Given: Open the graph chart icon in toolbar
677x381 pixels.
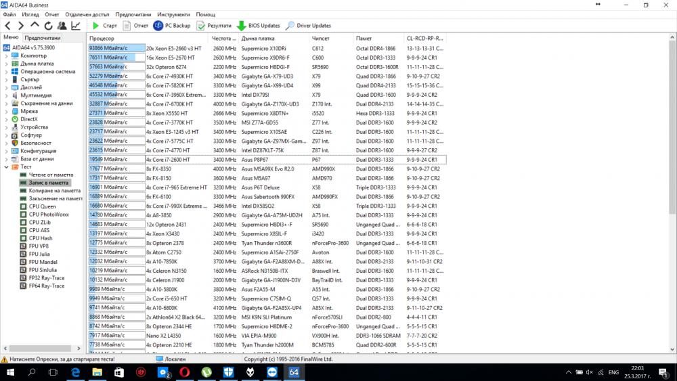Looking at the screenshot, I should coord(76,26).
